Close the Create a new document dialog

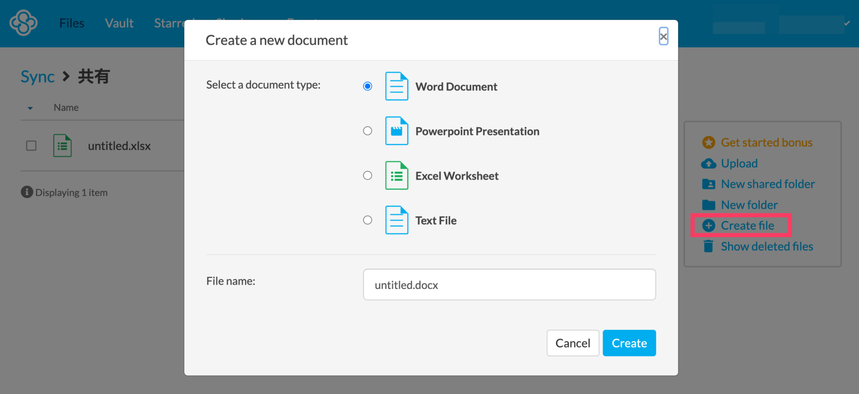(663, 37)
